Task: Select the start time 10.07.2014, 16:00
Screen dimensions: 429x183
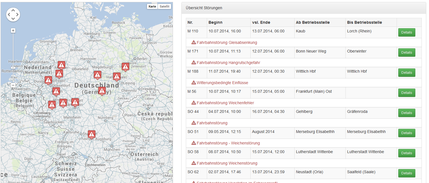Action: click(229, 32)
